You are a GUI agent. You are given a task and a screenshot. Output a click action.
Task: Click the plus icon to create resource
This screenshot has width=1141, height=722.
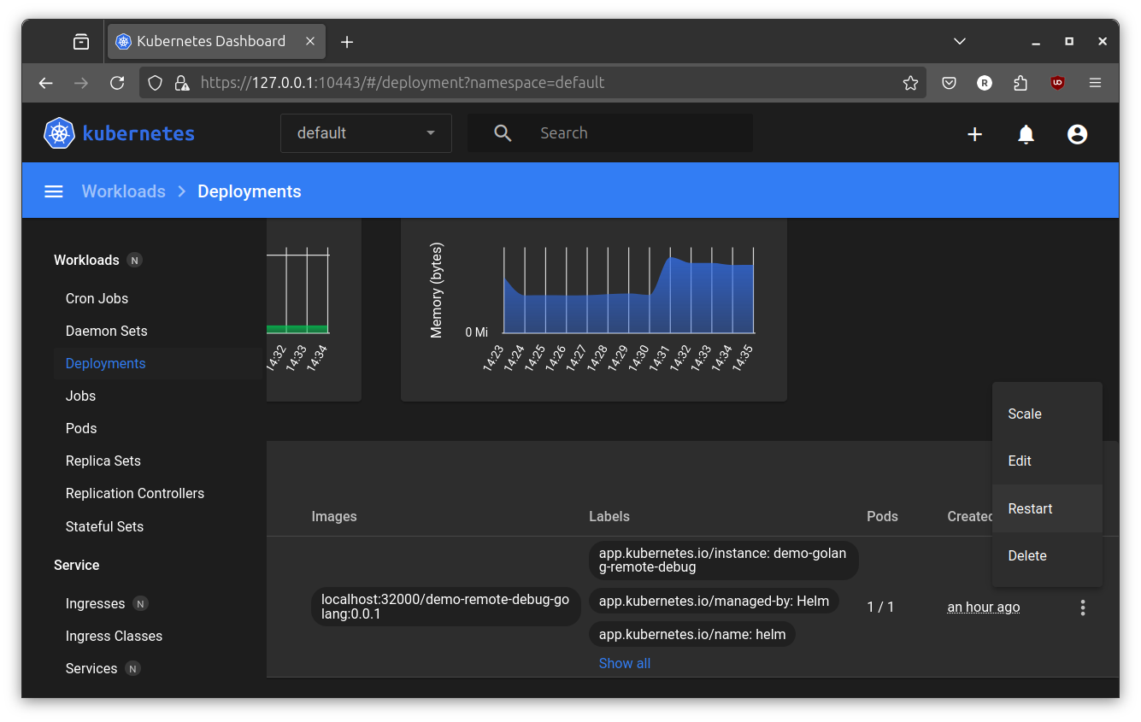tap(974, 134)
